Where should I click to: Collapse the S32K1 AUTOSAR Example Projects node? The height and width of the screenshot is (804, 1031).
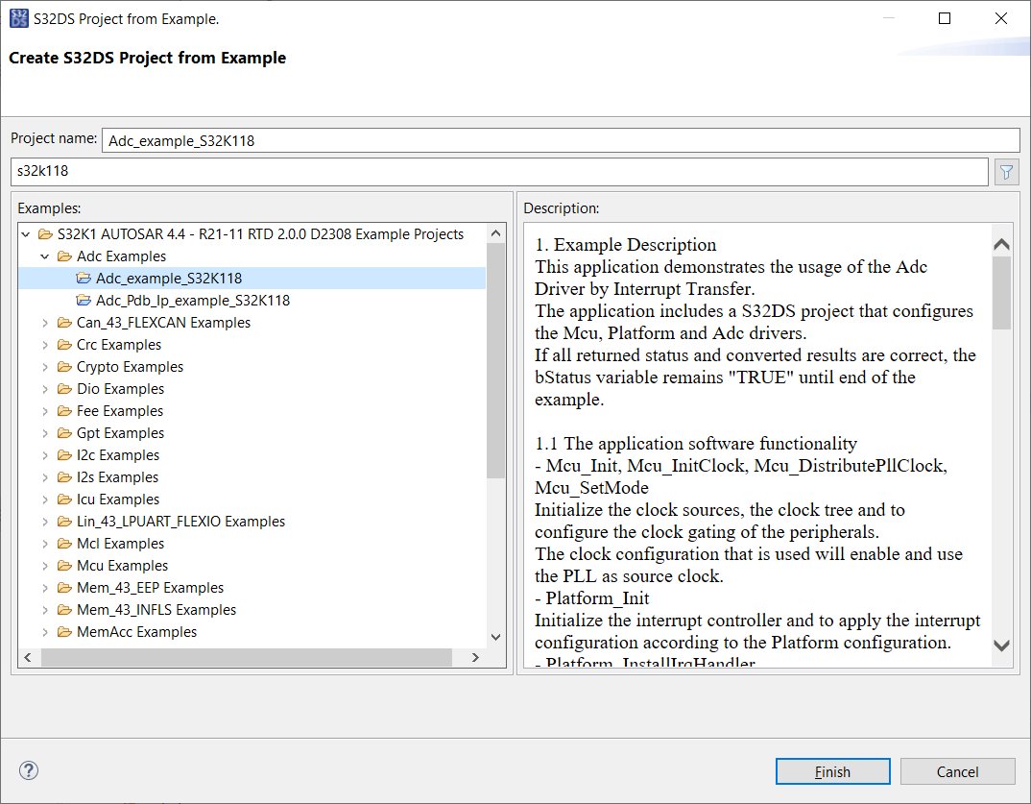point(26,233)
